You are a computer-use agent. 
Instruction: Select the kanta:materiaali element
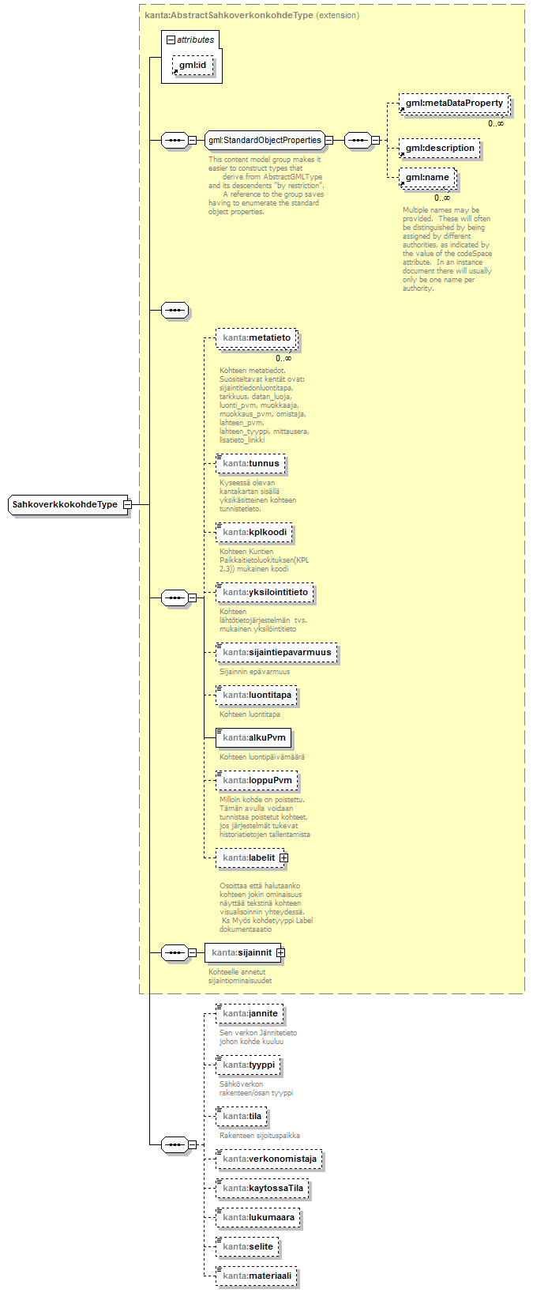point(257,1276)
